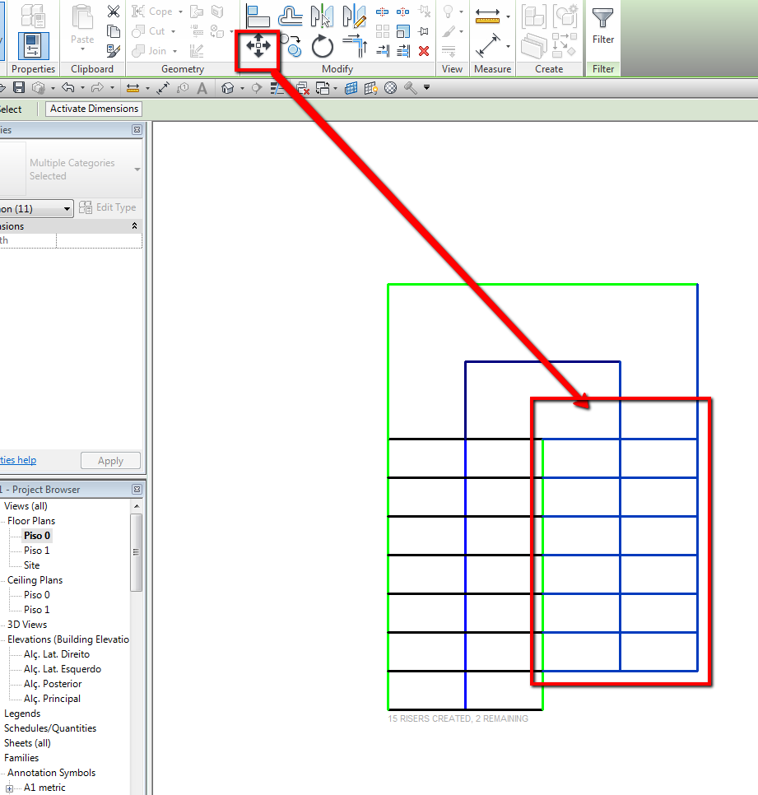758x795 pixels.
Task: Click the Filter funnel icon
Action: point(602,17)
